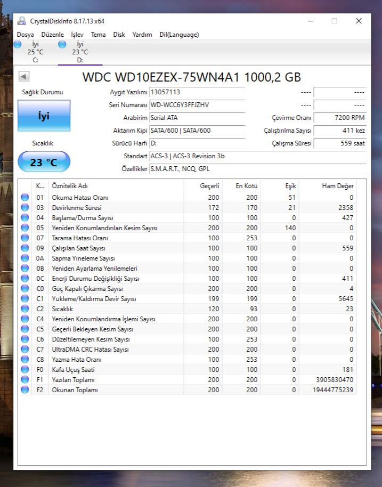382x487 pixels.
Task: Open the Yardım menu
Action: (x=142, y=35)
